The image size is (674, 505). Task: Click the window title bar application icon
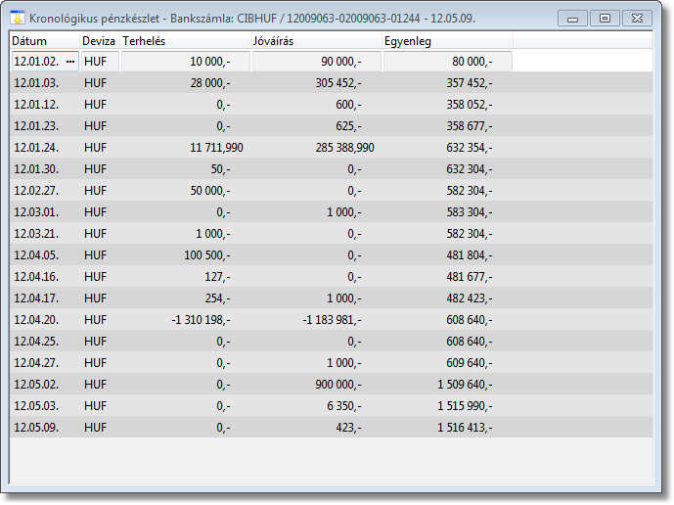[18, 18]
